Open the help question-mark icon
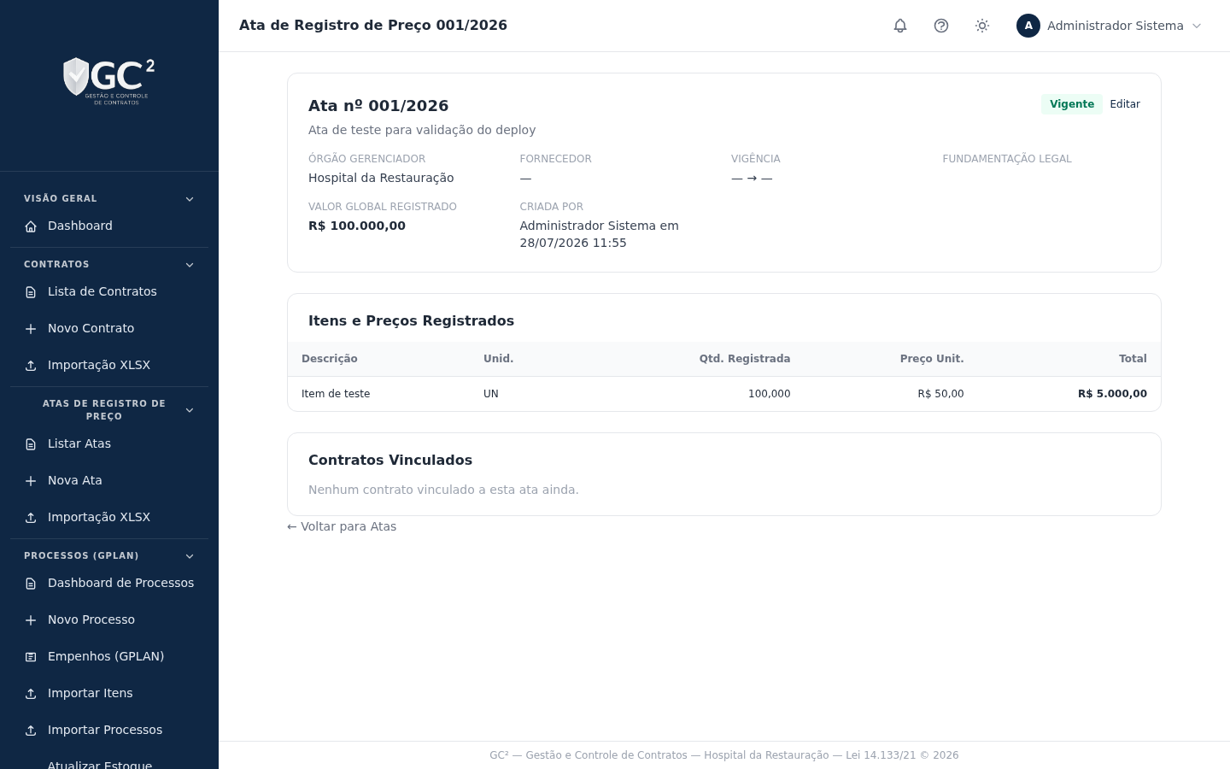This screenshot has width=1230, height=769. tap(941, 26)
